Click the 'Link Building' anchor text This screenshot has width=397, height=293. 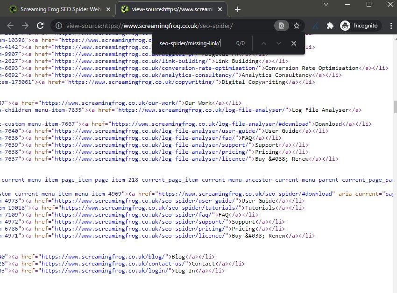tap(237, 61)
